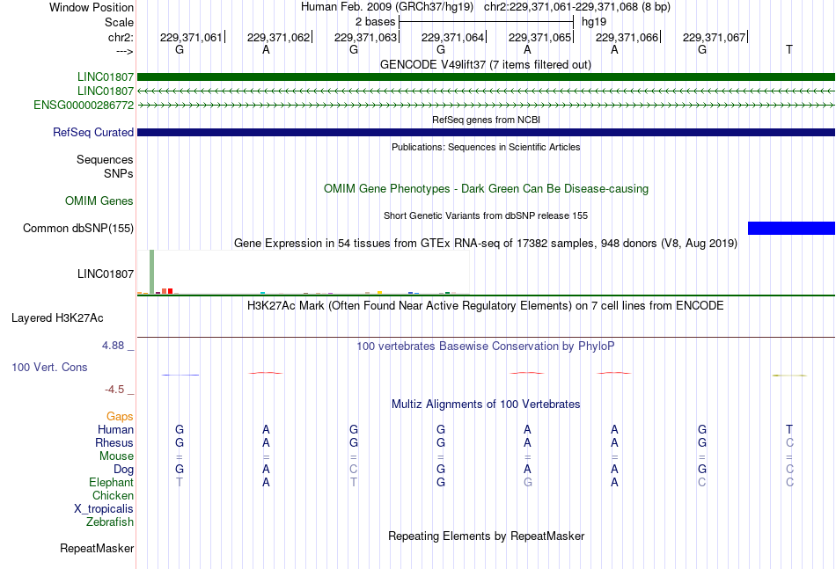Click the OMIM Gene Phenotypes title text
Viewport: 836px width, 569px height.
[486, 188]
